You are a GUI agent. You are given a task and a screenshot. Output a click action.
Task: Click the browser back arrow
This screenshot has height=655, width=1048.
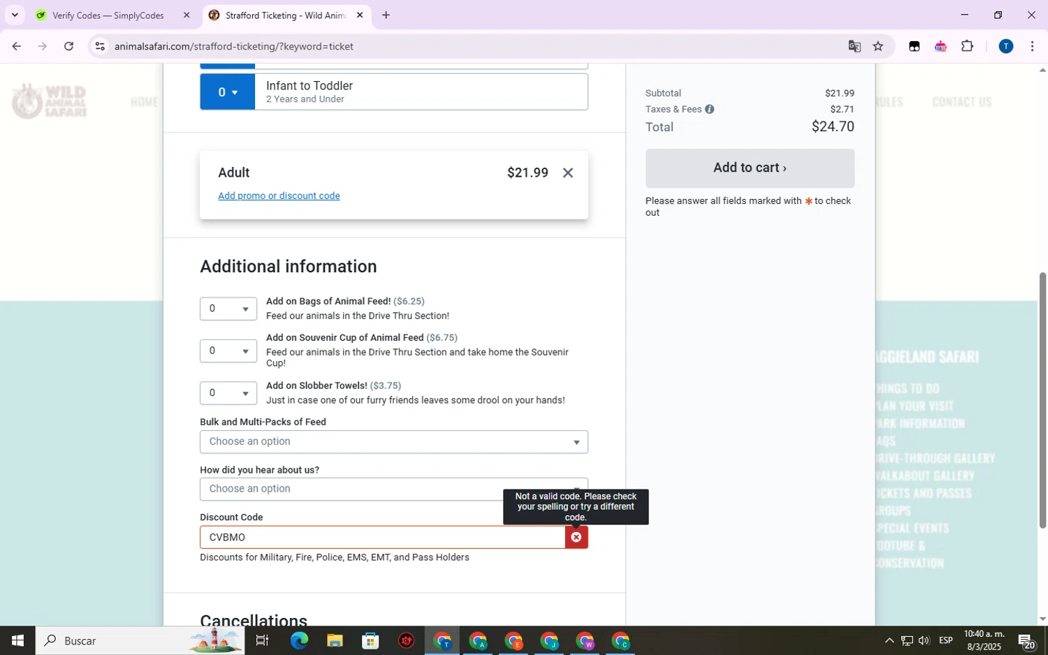click(x=16, y=46)
